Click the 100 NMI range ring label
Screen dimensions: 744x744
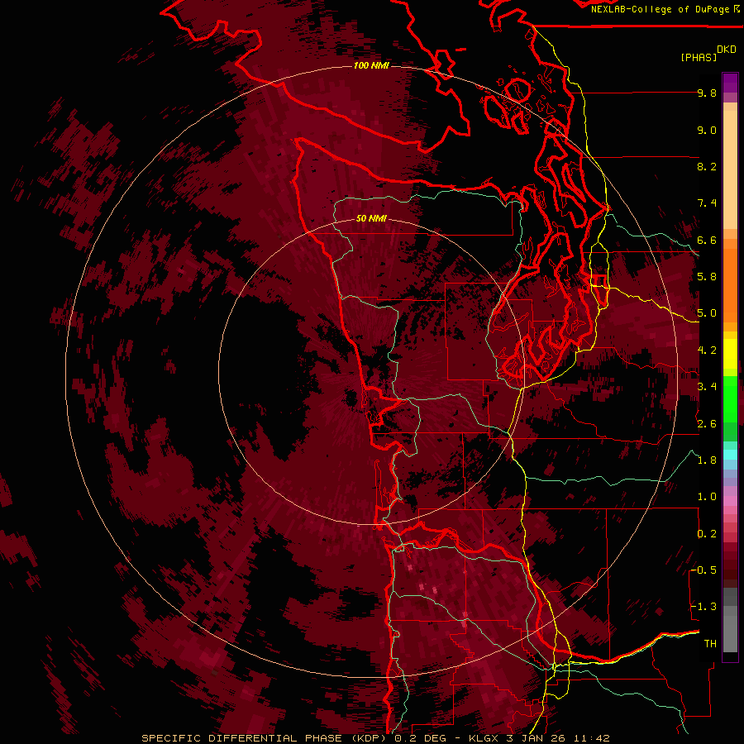pyautogui.click(x=371, y=65)
